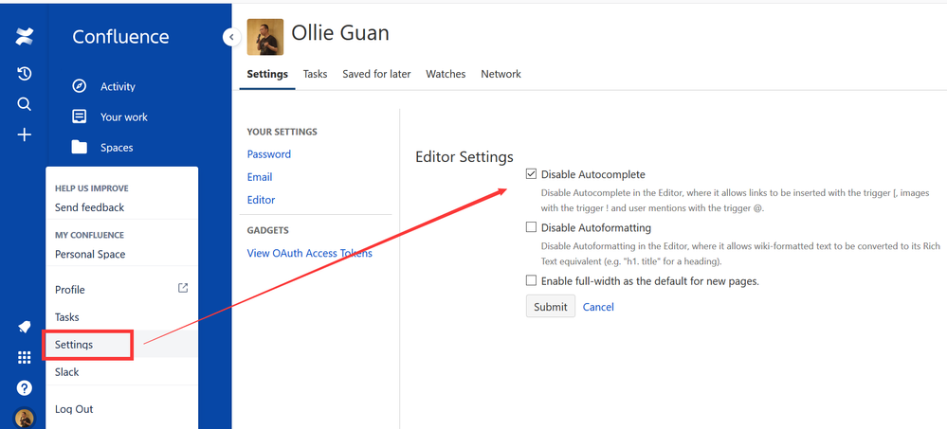Open the Network tab
This screenshot has width=947, height=429.
click(x=501, y=74)
